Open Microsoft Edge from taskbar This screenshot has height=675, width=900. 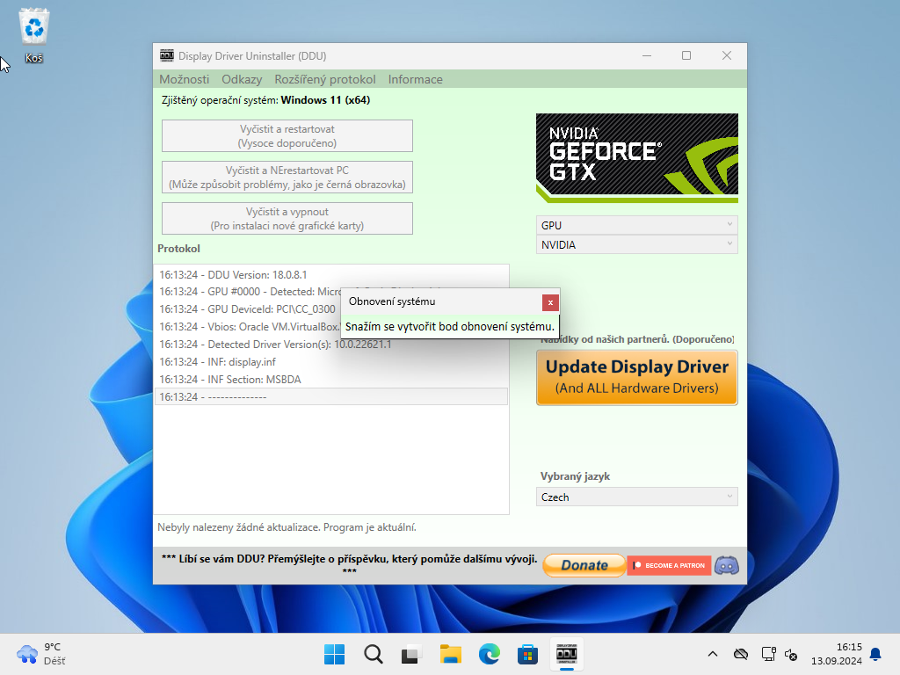click(489, 654)
